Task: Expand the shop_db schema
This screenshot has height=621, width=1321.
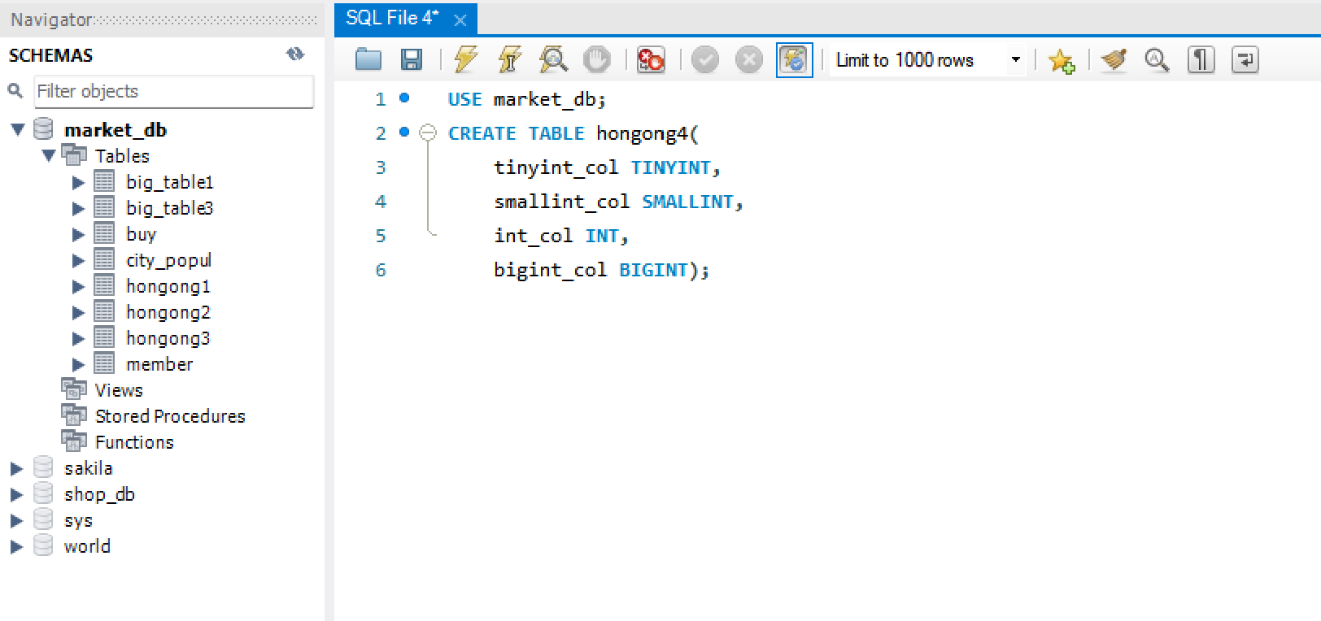Action: tap(16, 494)
